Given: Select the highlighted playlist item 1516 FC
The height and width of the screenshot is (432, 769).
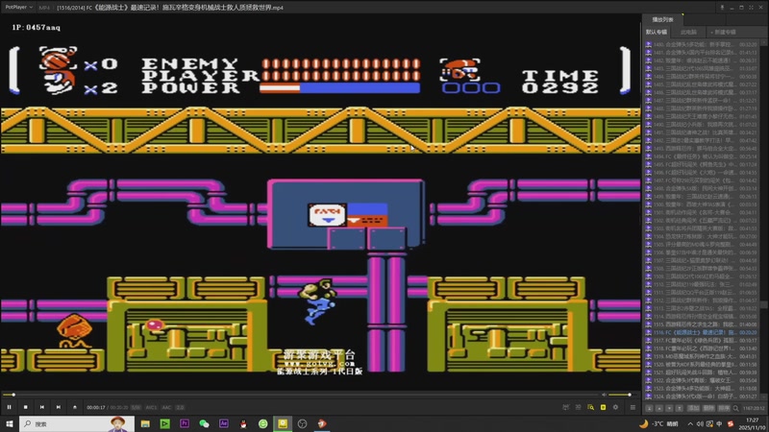Looking at the screenshot, I should click(x=702, y=332).
